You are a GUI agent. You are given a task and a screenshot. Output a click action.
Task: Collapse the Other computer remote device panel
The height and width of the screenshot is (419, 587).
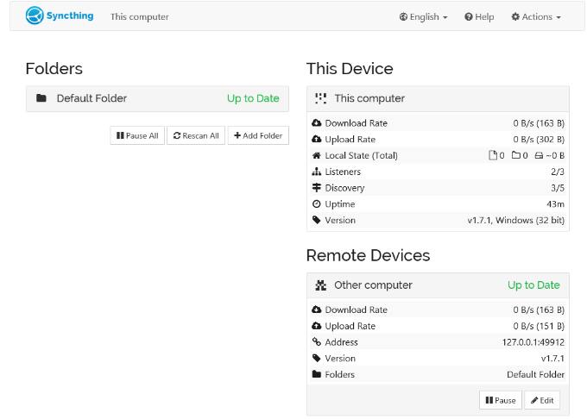tap(438, 285)
